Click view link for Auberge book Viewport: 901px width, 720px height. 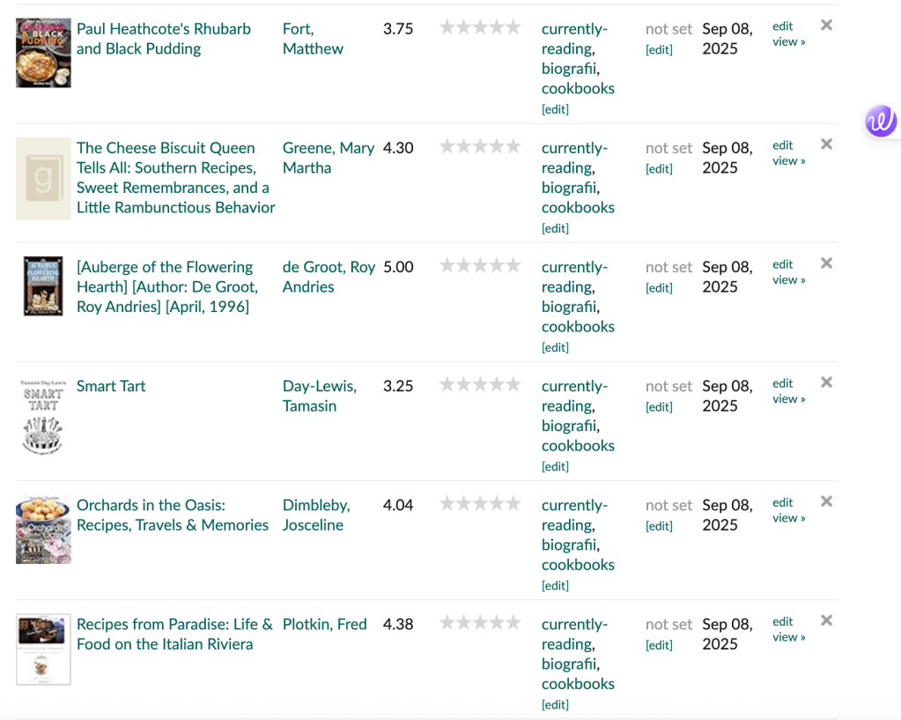point(788,280)
